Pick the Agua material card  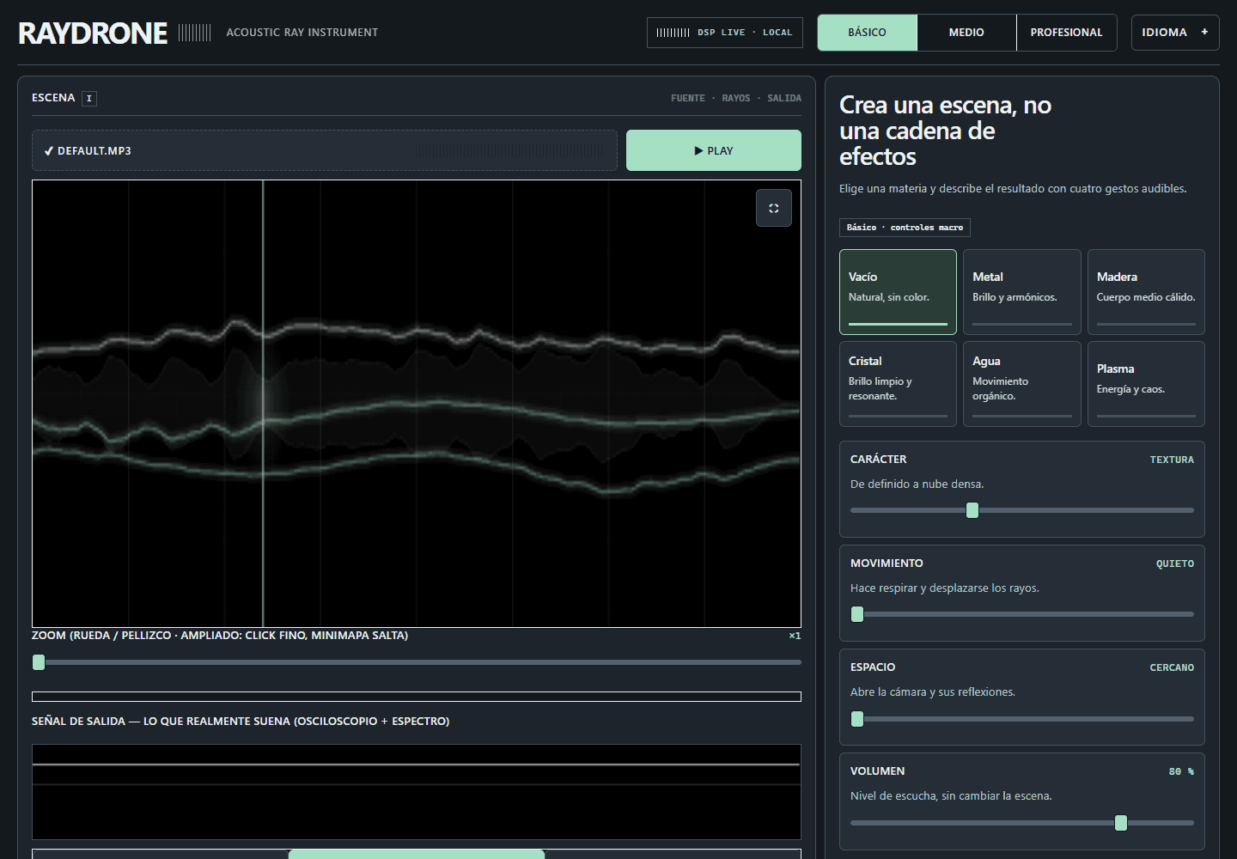1022,384
